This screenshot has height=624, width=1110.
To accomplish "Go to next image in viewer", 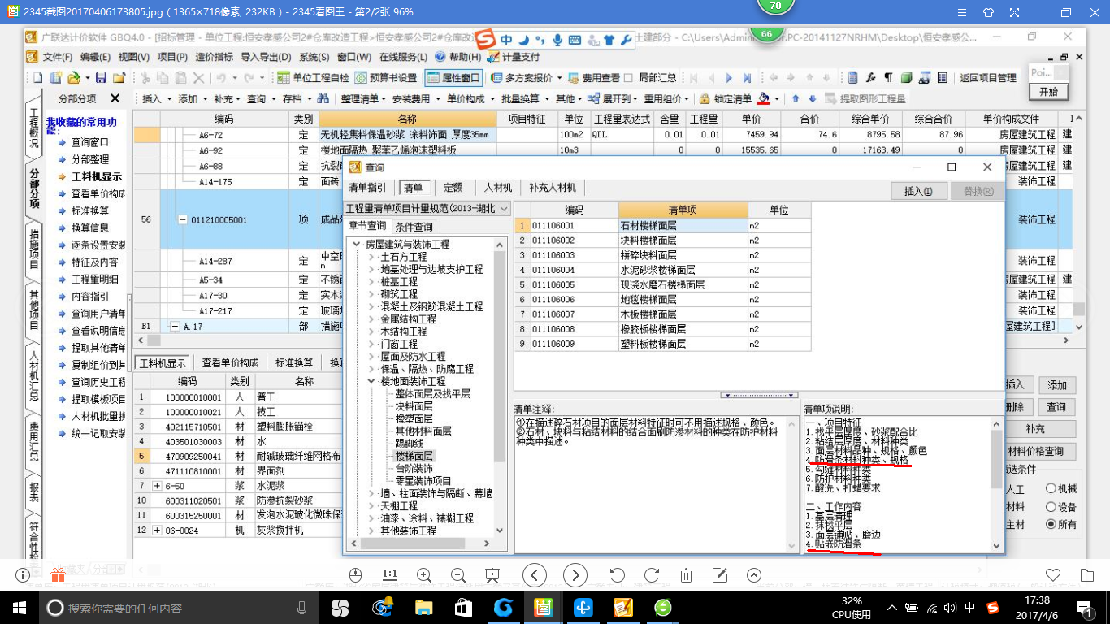I will point(575,575).
